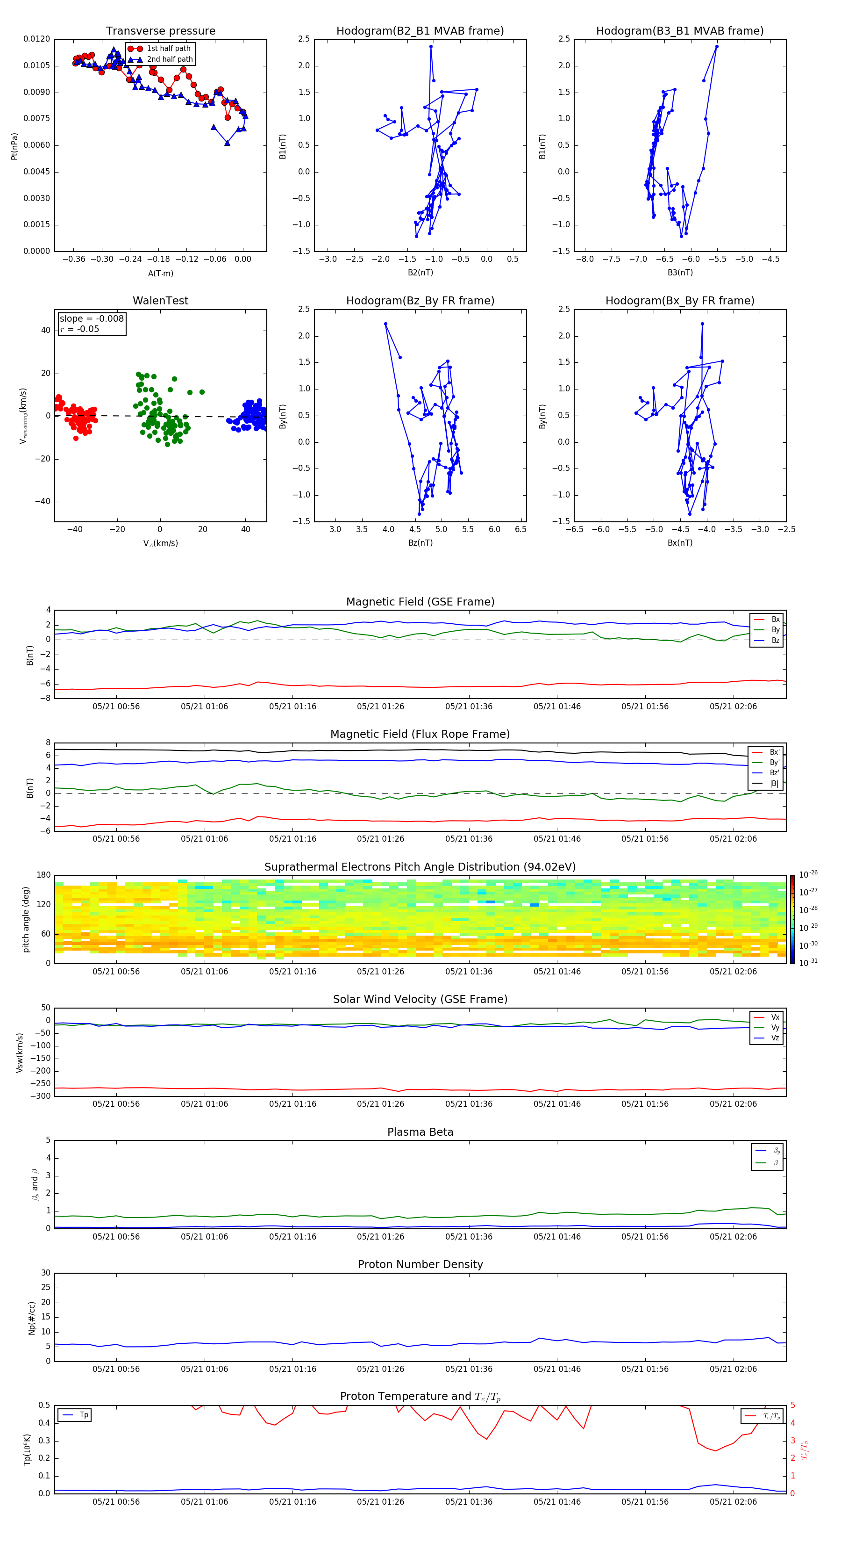Click the '10^-26' colorbar tick label
Viewport: 841px width, 1543px height.
(808, 874)
